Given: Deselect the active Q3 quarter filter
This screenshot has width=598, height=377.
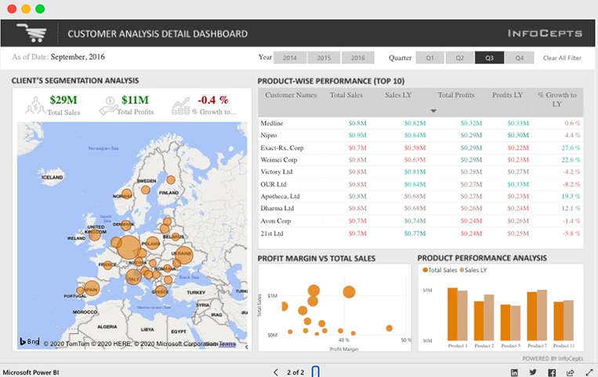Looking at the screenshot, I should (x=489, y=58).
